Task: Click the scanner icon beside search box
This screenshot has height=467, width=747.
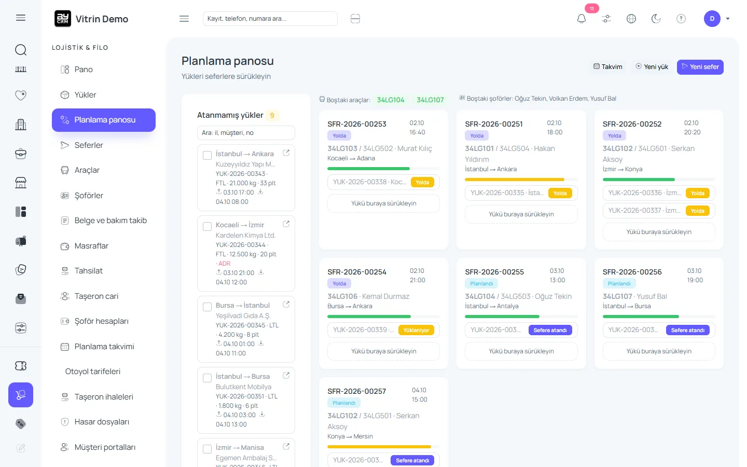Action: coord(355,19)
